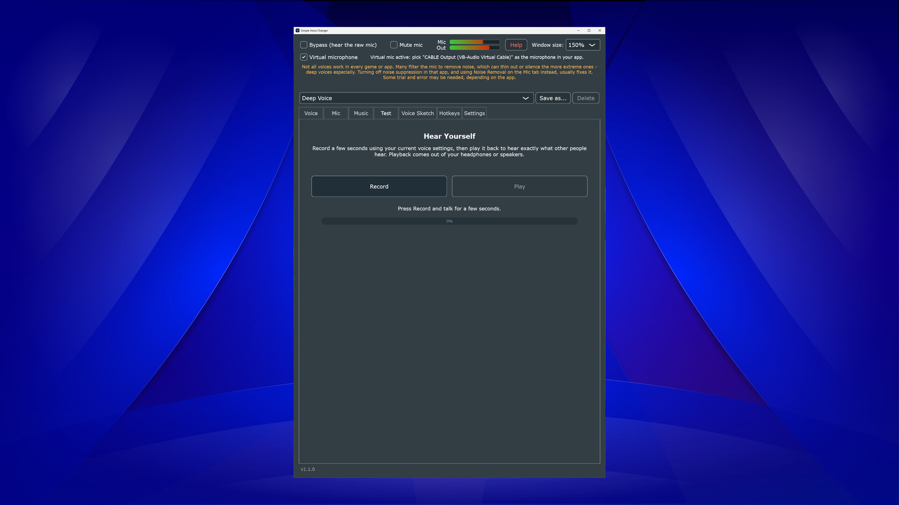Open the Voice Sketch tab
Image resolution: width=899 pixels, height=505 pixels.
[418, 113]
